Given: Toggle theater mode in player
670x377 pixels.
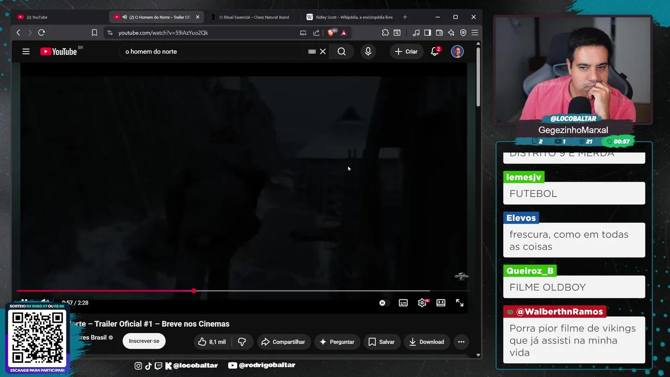Looking at the screenshot, I should (441, 303).
